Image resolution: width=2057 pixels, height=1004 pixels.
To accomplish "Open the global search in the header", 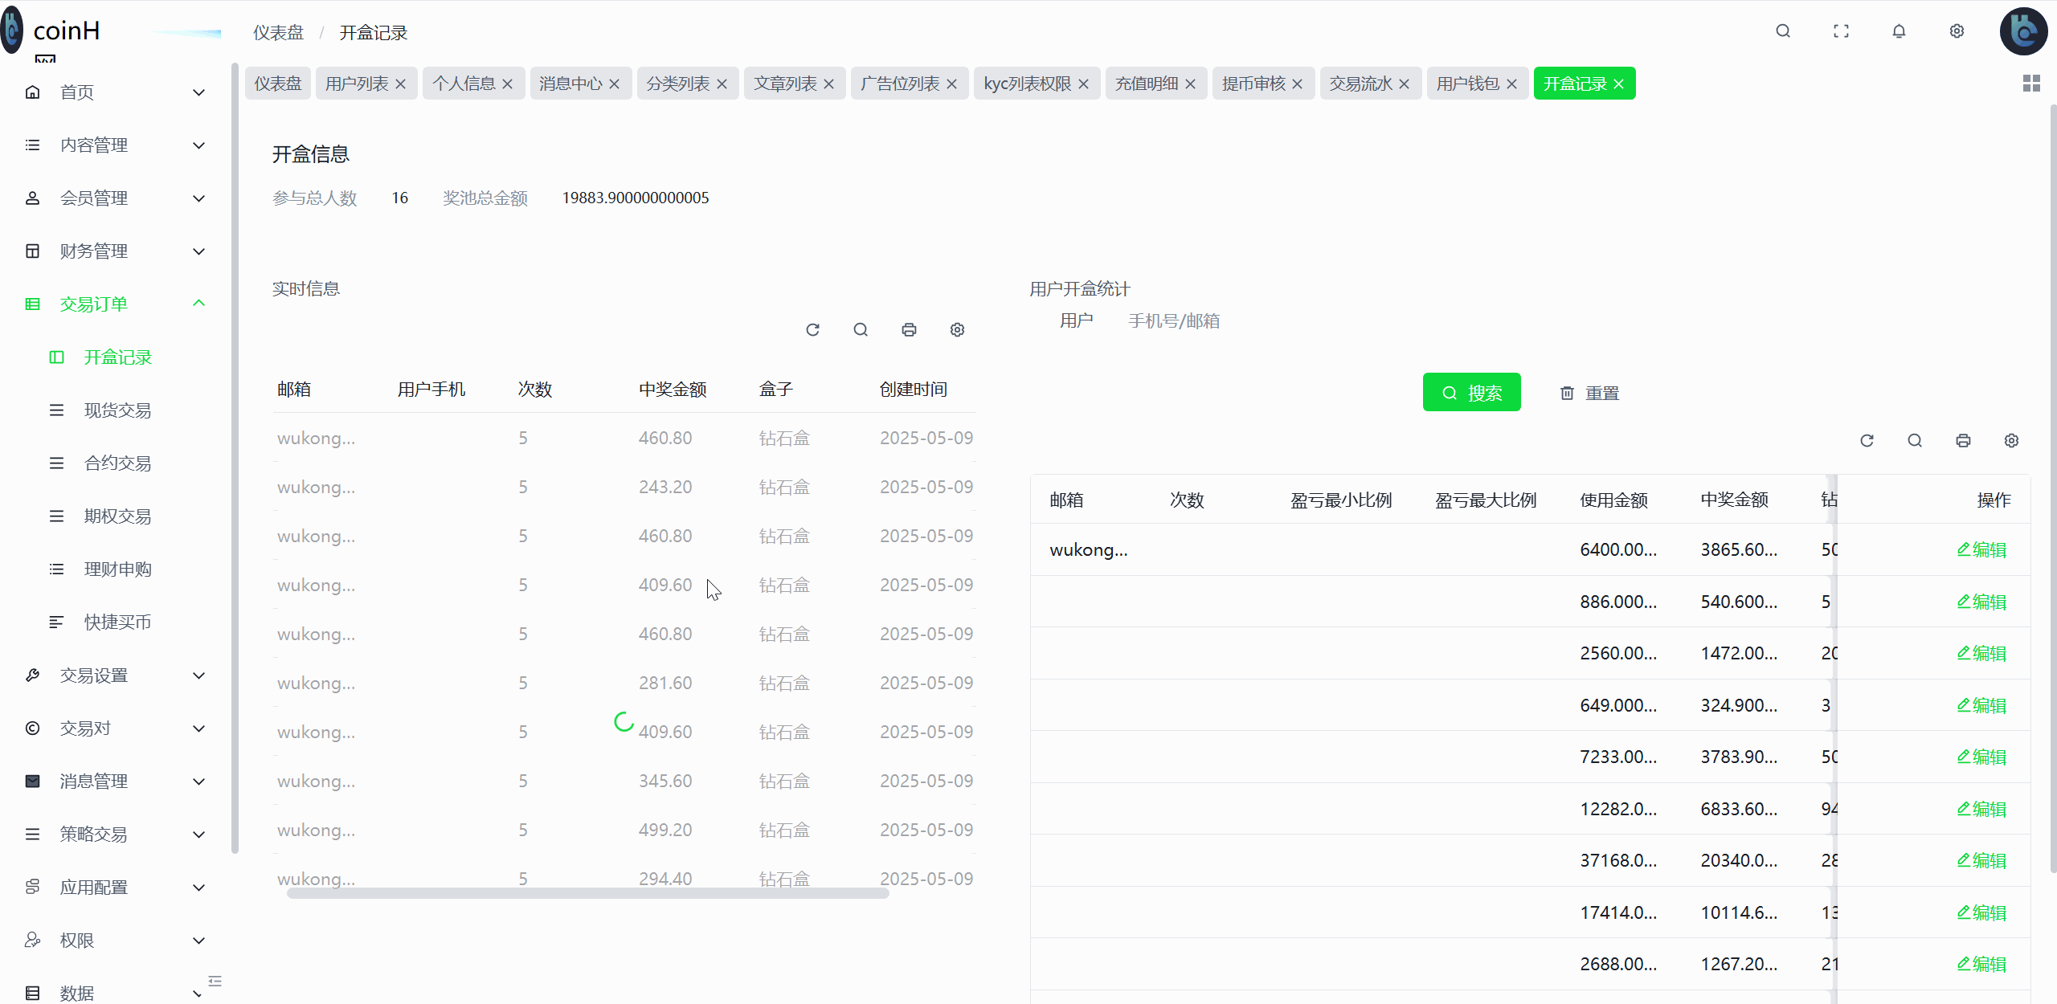I will [x=1783, y=31].
